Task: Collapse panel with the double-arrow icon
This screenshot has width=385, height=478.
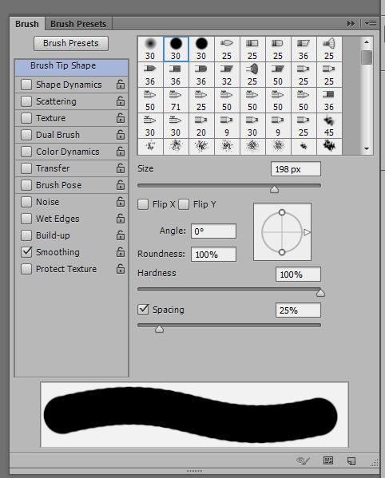Action: pyautogui.click(x=351, y=23)
